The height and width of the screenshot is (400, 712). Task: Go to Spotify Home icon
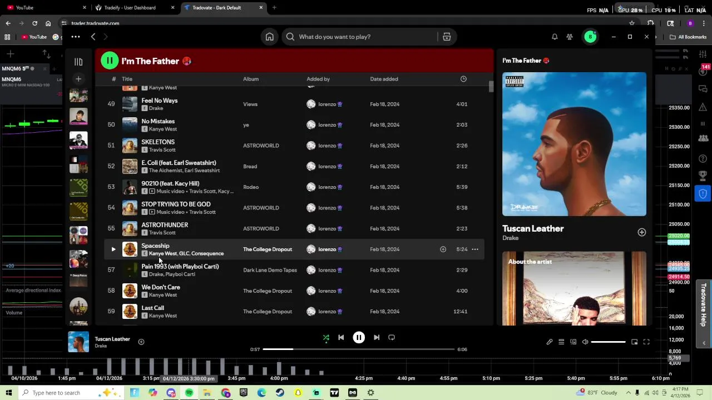(269, 37)
